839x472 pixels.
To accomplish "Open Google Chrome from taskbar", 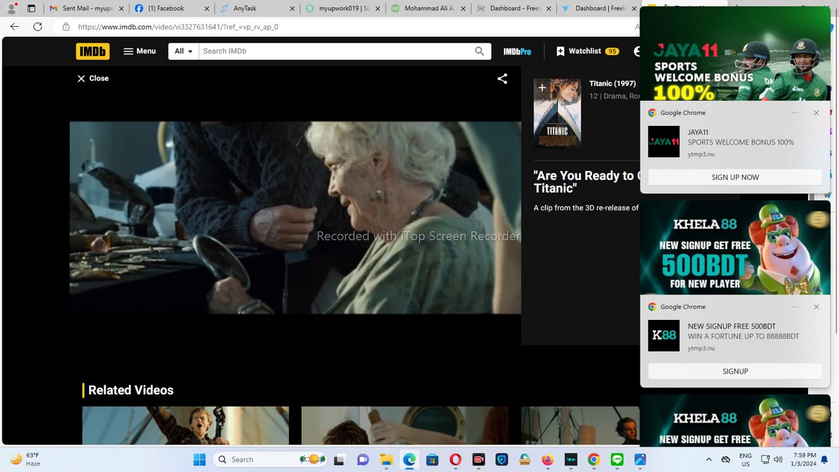I will pos(594,460).
